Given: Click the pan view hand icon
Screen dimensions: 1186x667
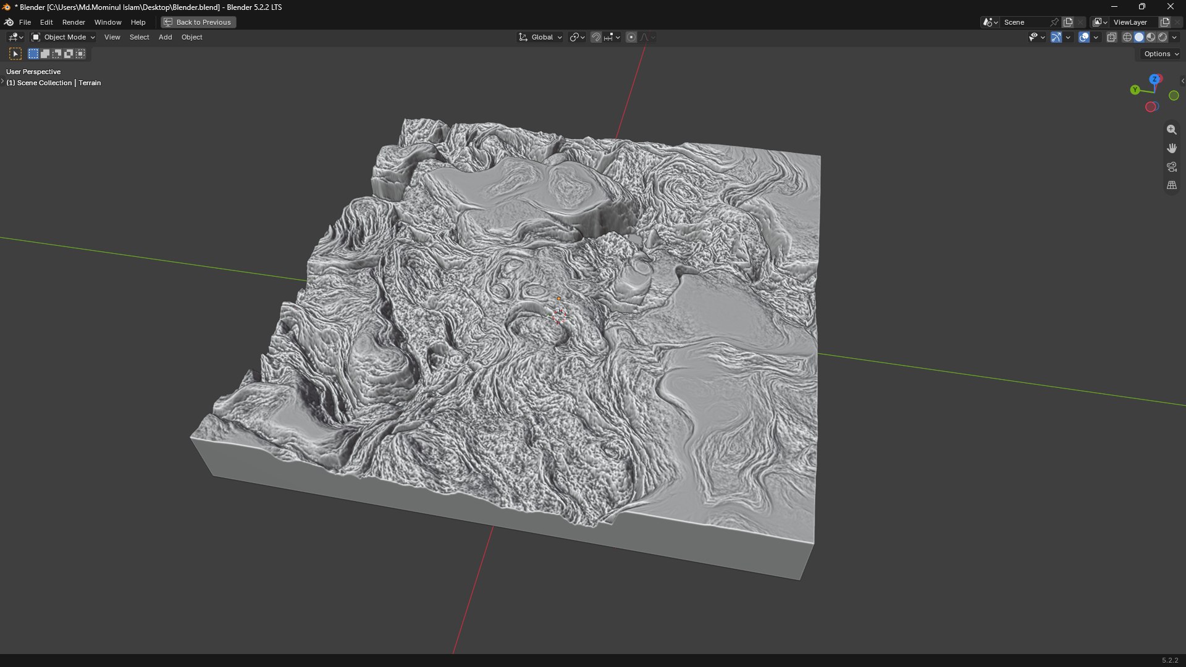Looking at the screenshot, I should click(x=1171, y=148).
